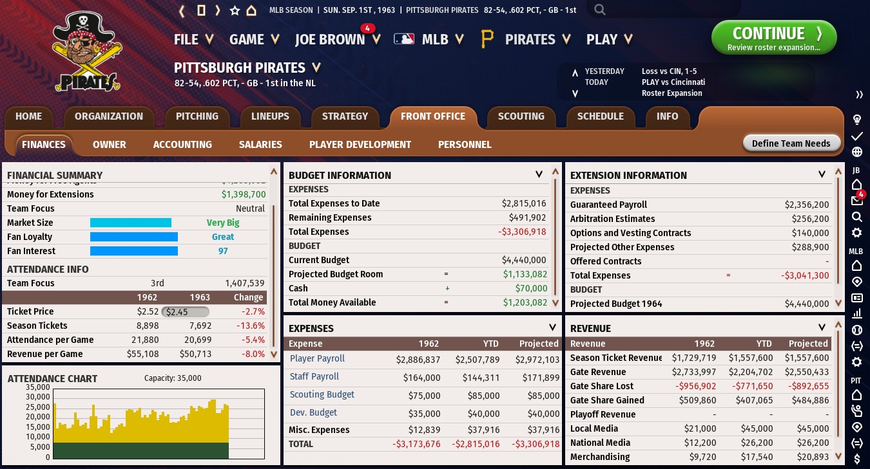The width and height of the screenshot is (870, 469).
Task: Click the home icon beside the star bookmark
Action: 251,10
